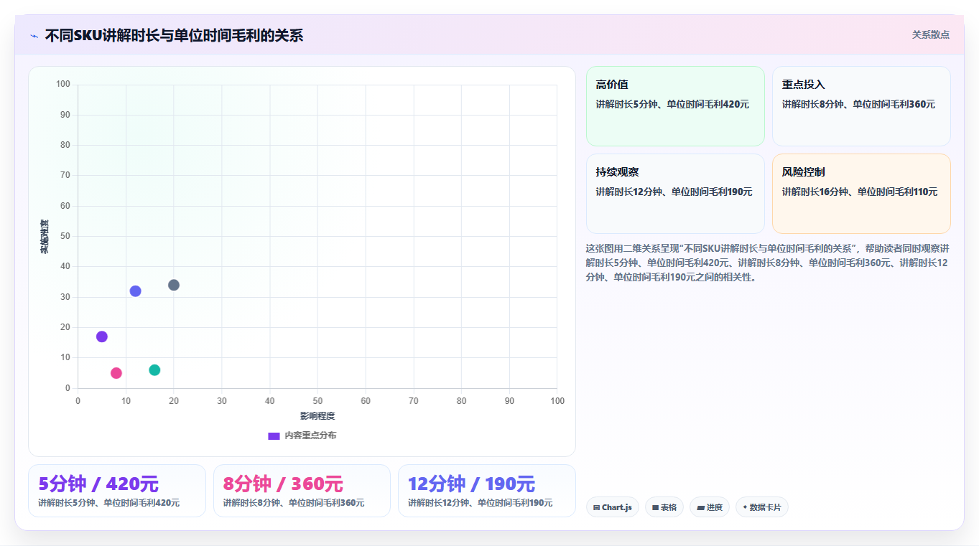Click the purple scatter point at 5 minutes
Image resolution: width=979 pixels, height=546 pixels.
click(102, 336)
